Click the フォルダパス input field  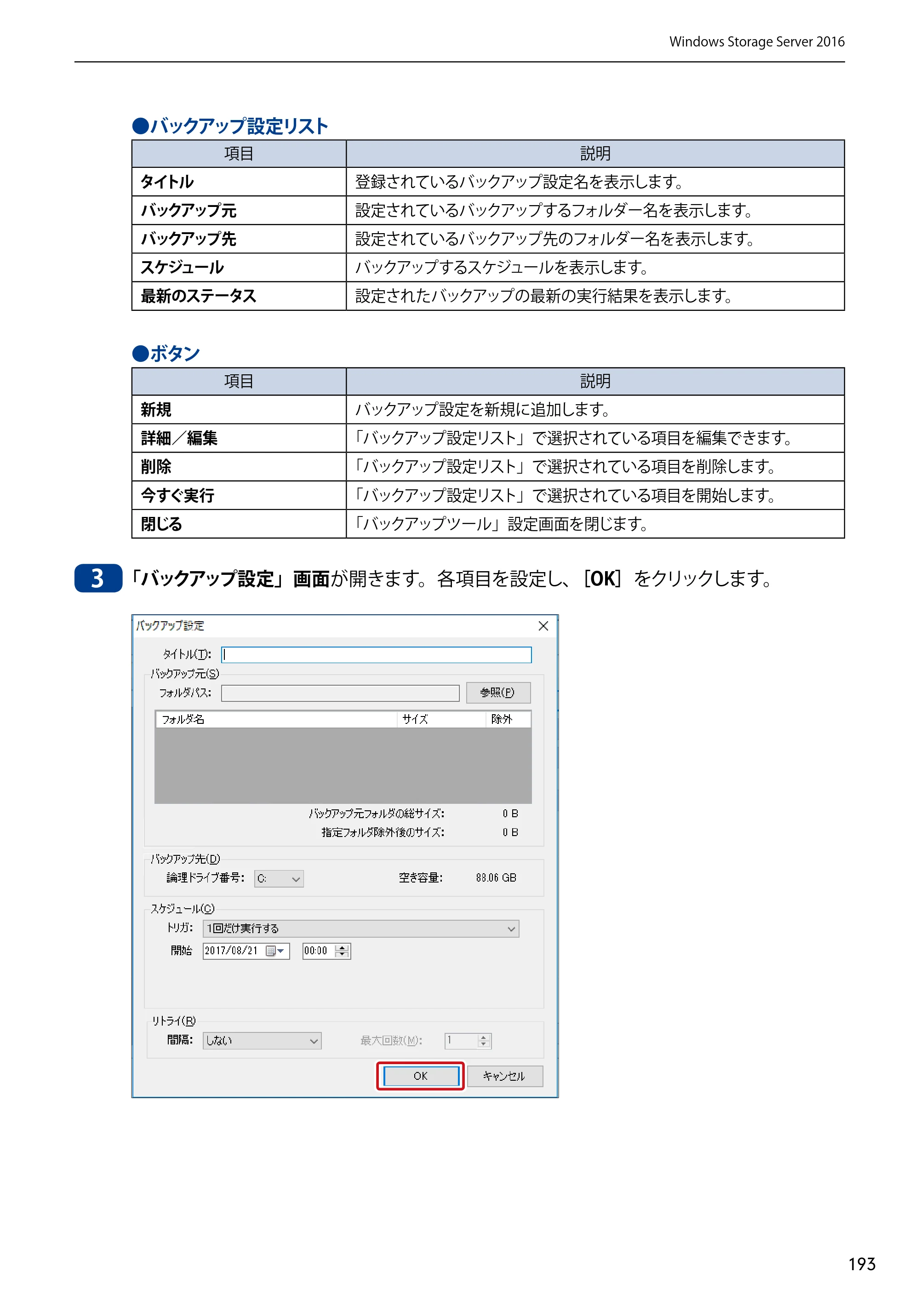click(x=340, y=693)
